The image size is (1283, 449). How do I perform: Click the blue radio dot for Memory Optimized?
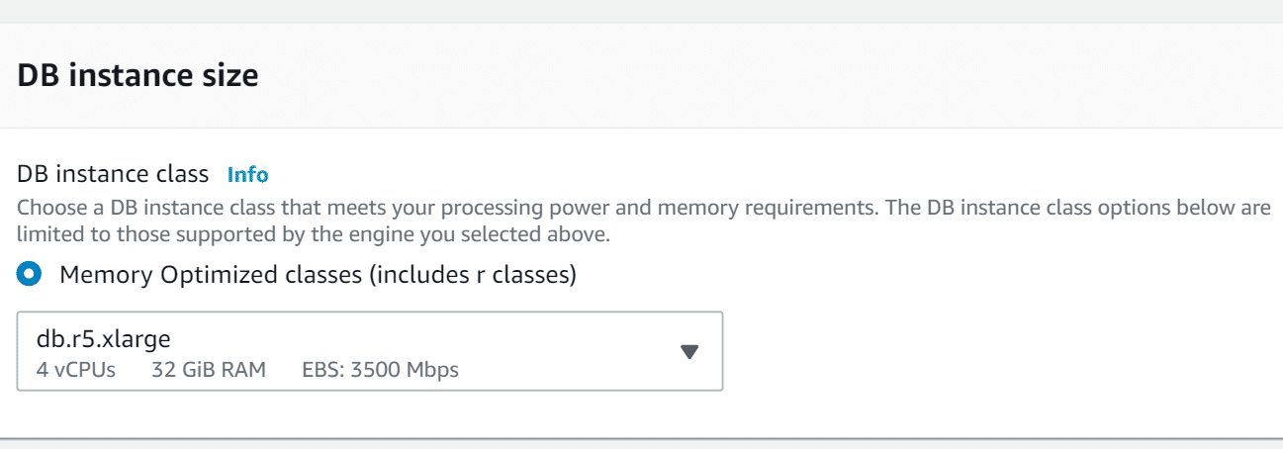[29, 275]
